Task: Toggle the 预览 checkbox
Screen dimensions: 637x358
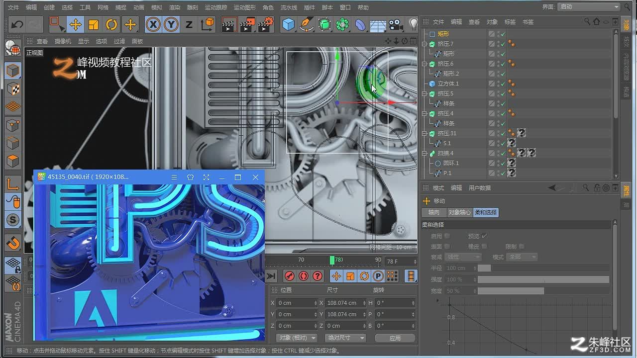Action: [484, 236]
